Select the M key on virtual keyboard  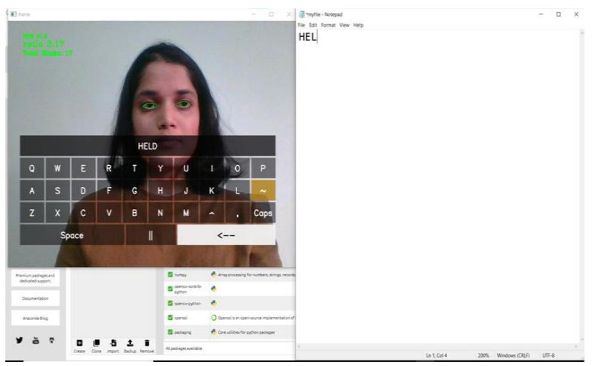pos(186,213)
